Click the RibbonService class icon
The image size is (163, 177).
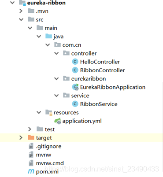pyautogui.click(x=75, y=104)
